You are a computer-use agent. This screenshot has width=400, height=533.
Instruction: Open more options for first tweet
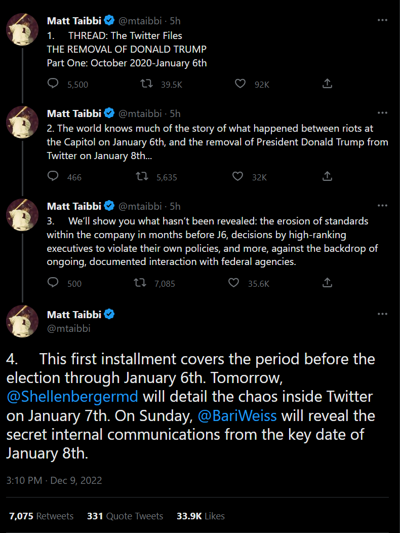[x=382, y=20]
